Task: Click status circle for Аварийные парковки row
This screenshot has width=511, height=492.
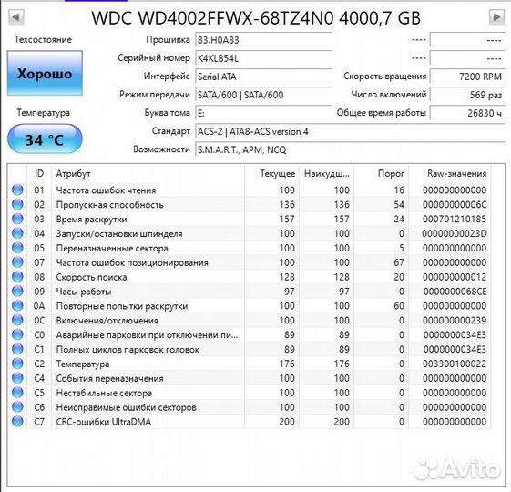Action: tap(17, 334)
